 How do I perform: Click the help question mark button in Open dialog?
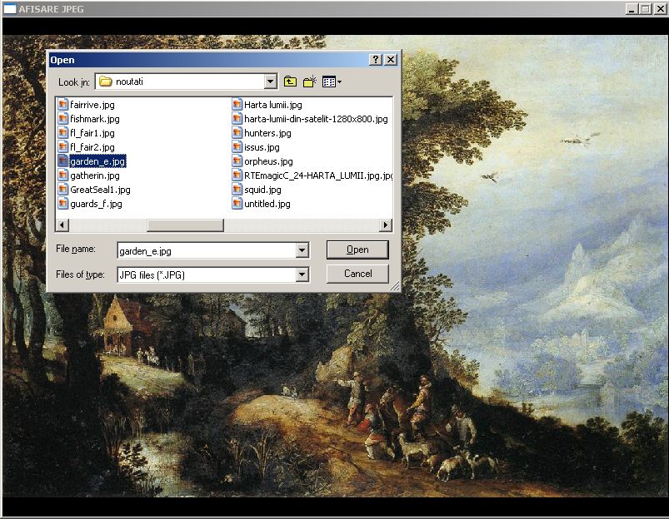[x=375, y=60]
